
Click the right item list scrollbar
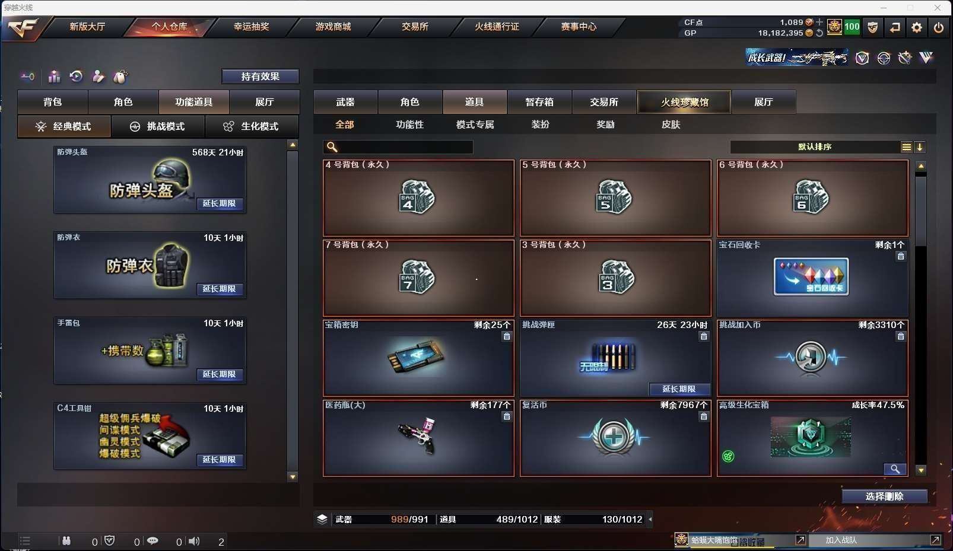pos(920,317)
